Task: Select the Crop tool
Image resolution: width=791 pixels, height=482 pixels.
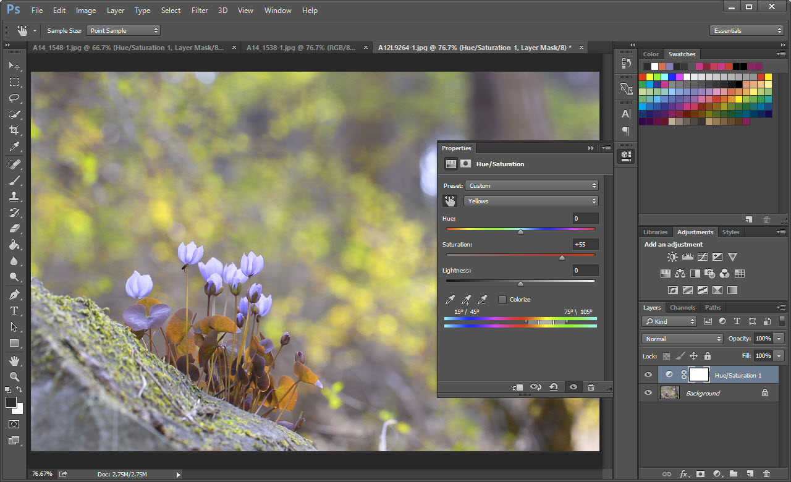Action: [14, 130]
